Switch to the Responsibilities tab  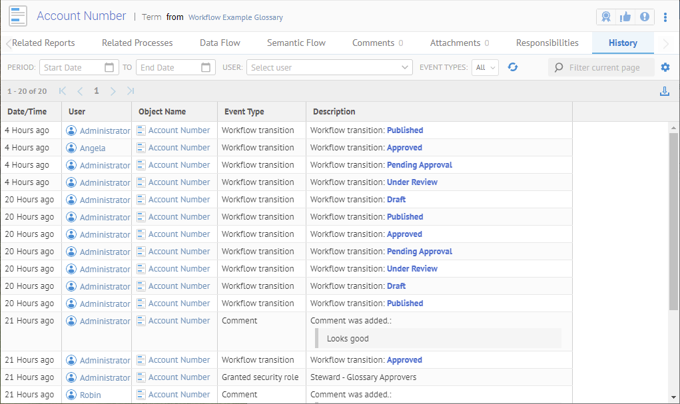pos(547,43)
